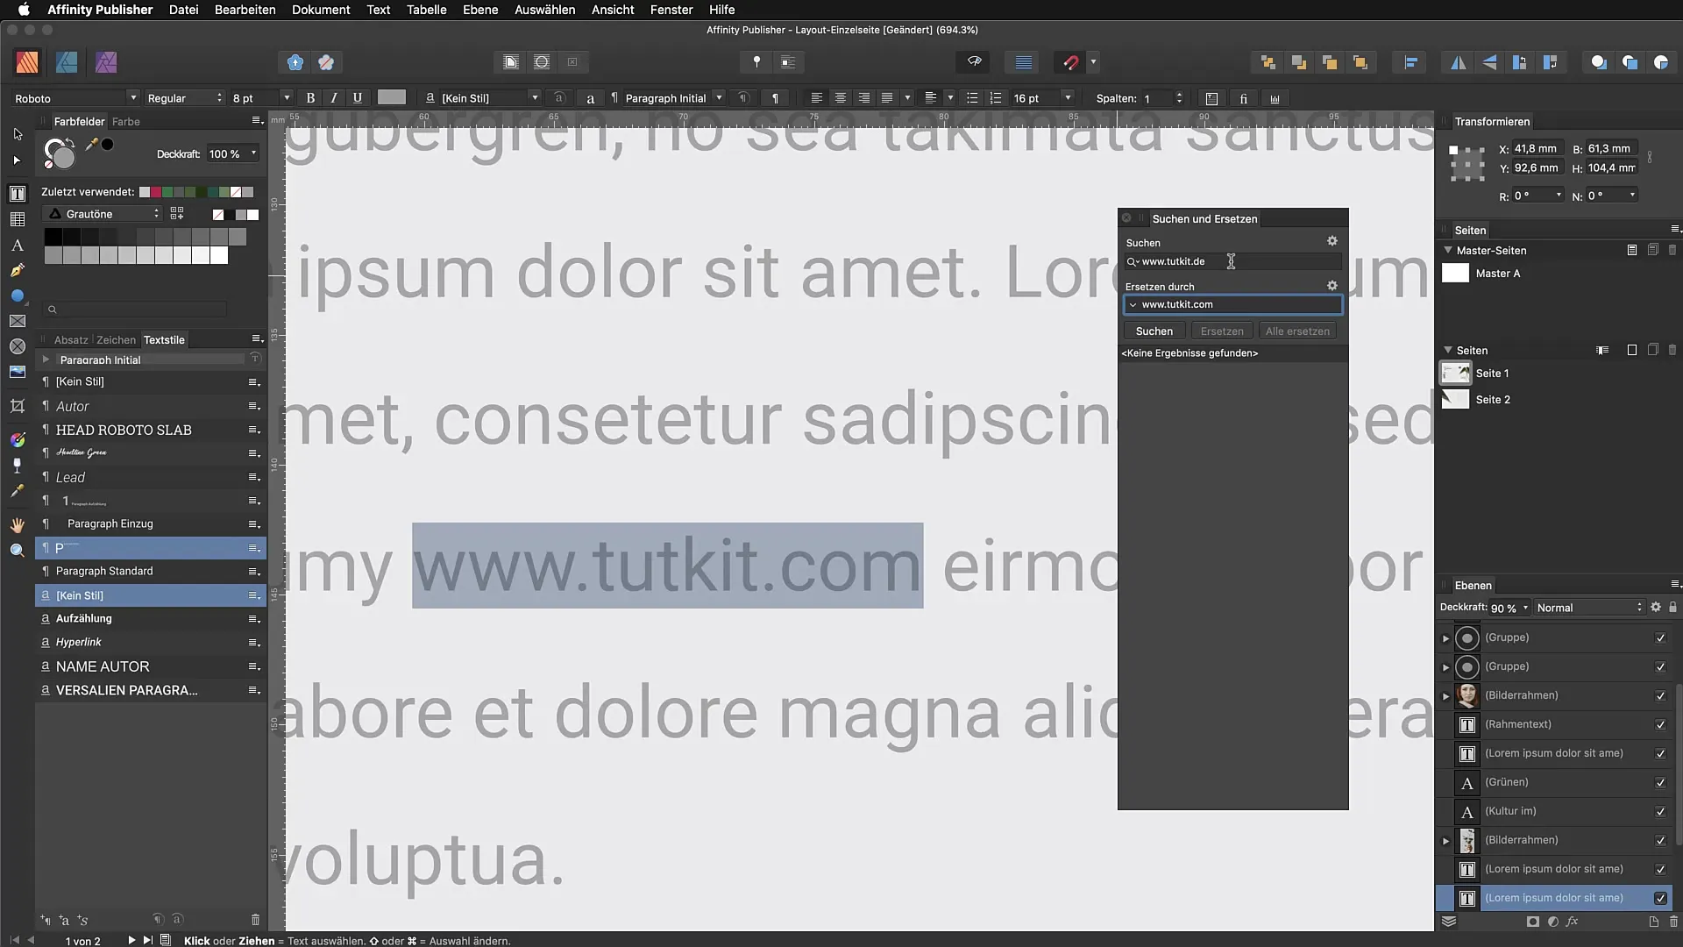
Task: Switch to Affinity Designer persona
Action: coord(67,62)
